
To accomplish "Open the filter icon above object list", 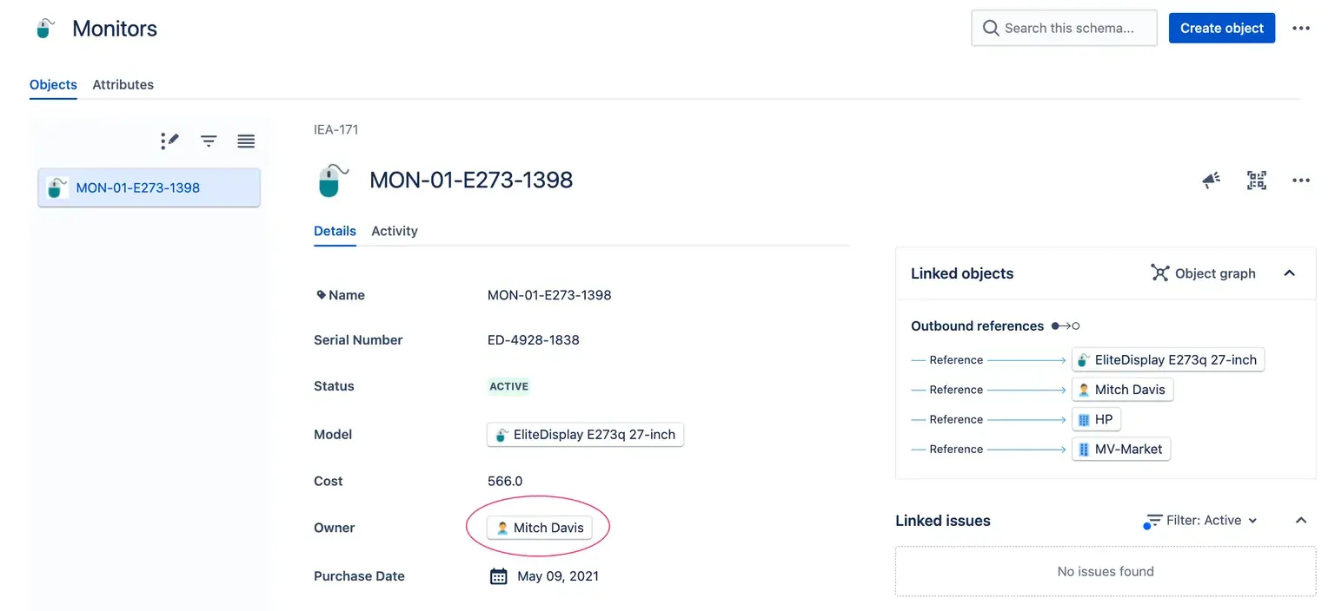I will pyautogui.click(x=209, y=141).
